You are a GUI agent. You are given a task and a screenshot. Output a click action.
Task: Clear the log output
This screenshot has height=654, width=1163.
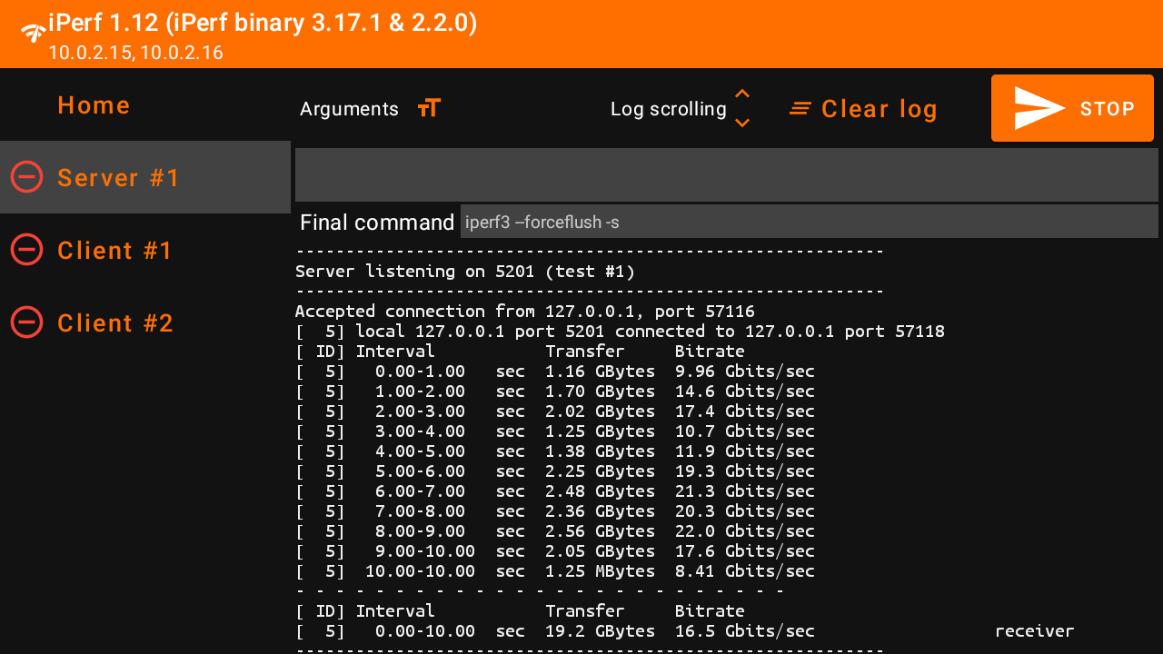863,109
